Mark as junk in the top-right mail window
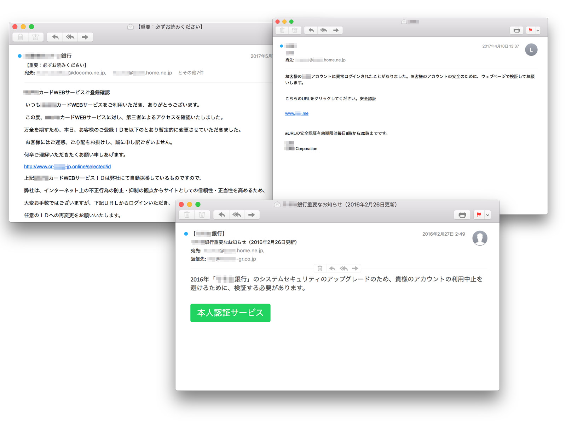Screen dimensions: 566x424 (x=295, y=30)
